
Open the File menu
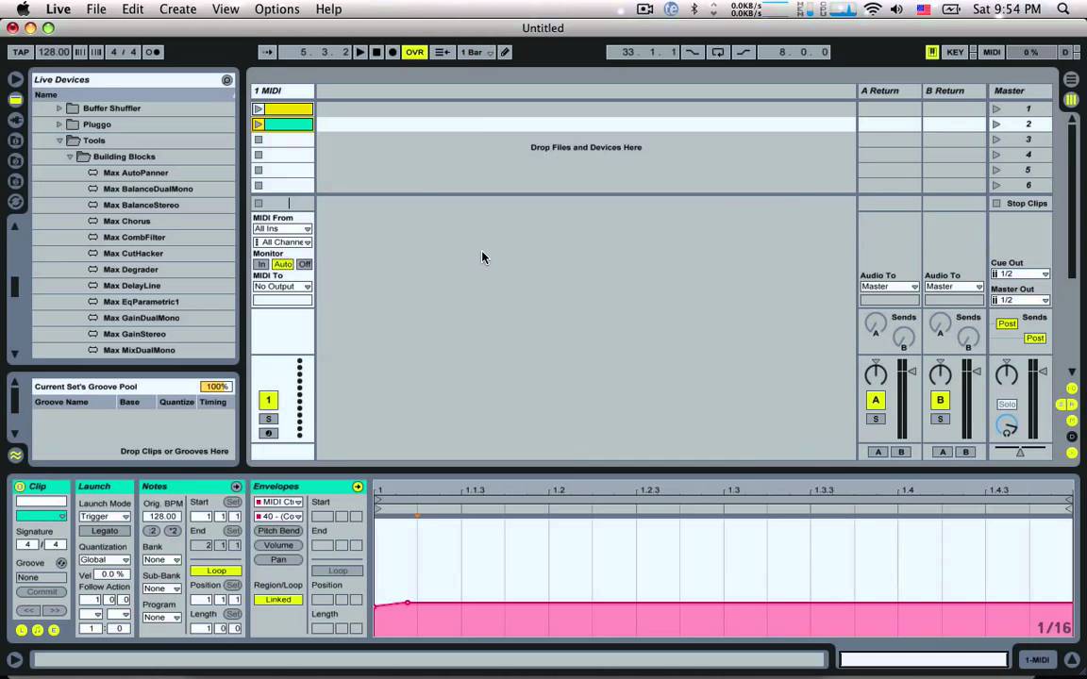pos(95,9)
